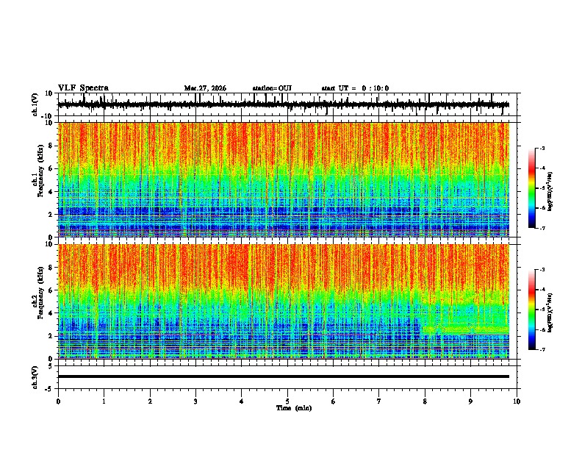Click the "3" tick on the time axis
582x450 pixels.
(195, 401)
